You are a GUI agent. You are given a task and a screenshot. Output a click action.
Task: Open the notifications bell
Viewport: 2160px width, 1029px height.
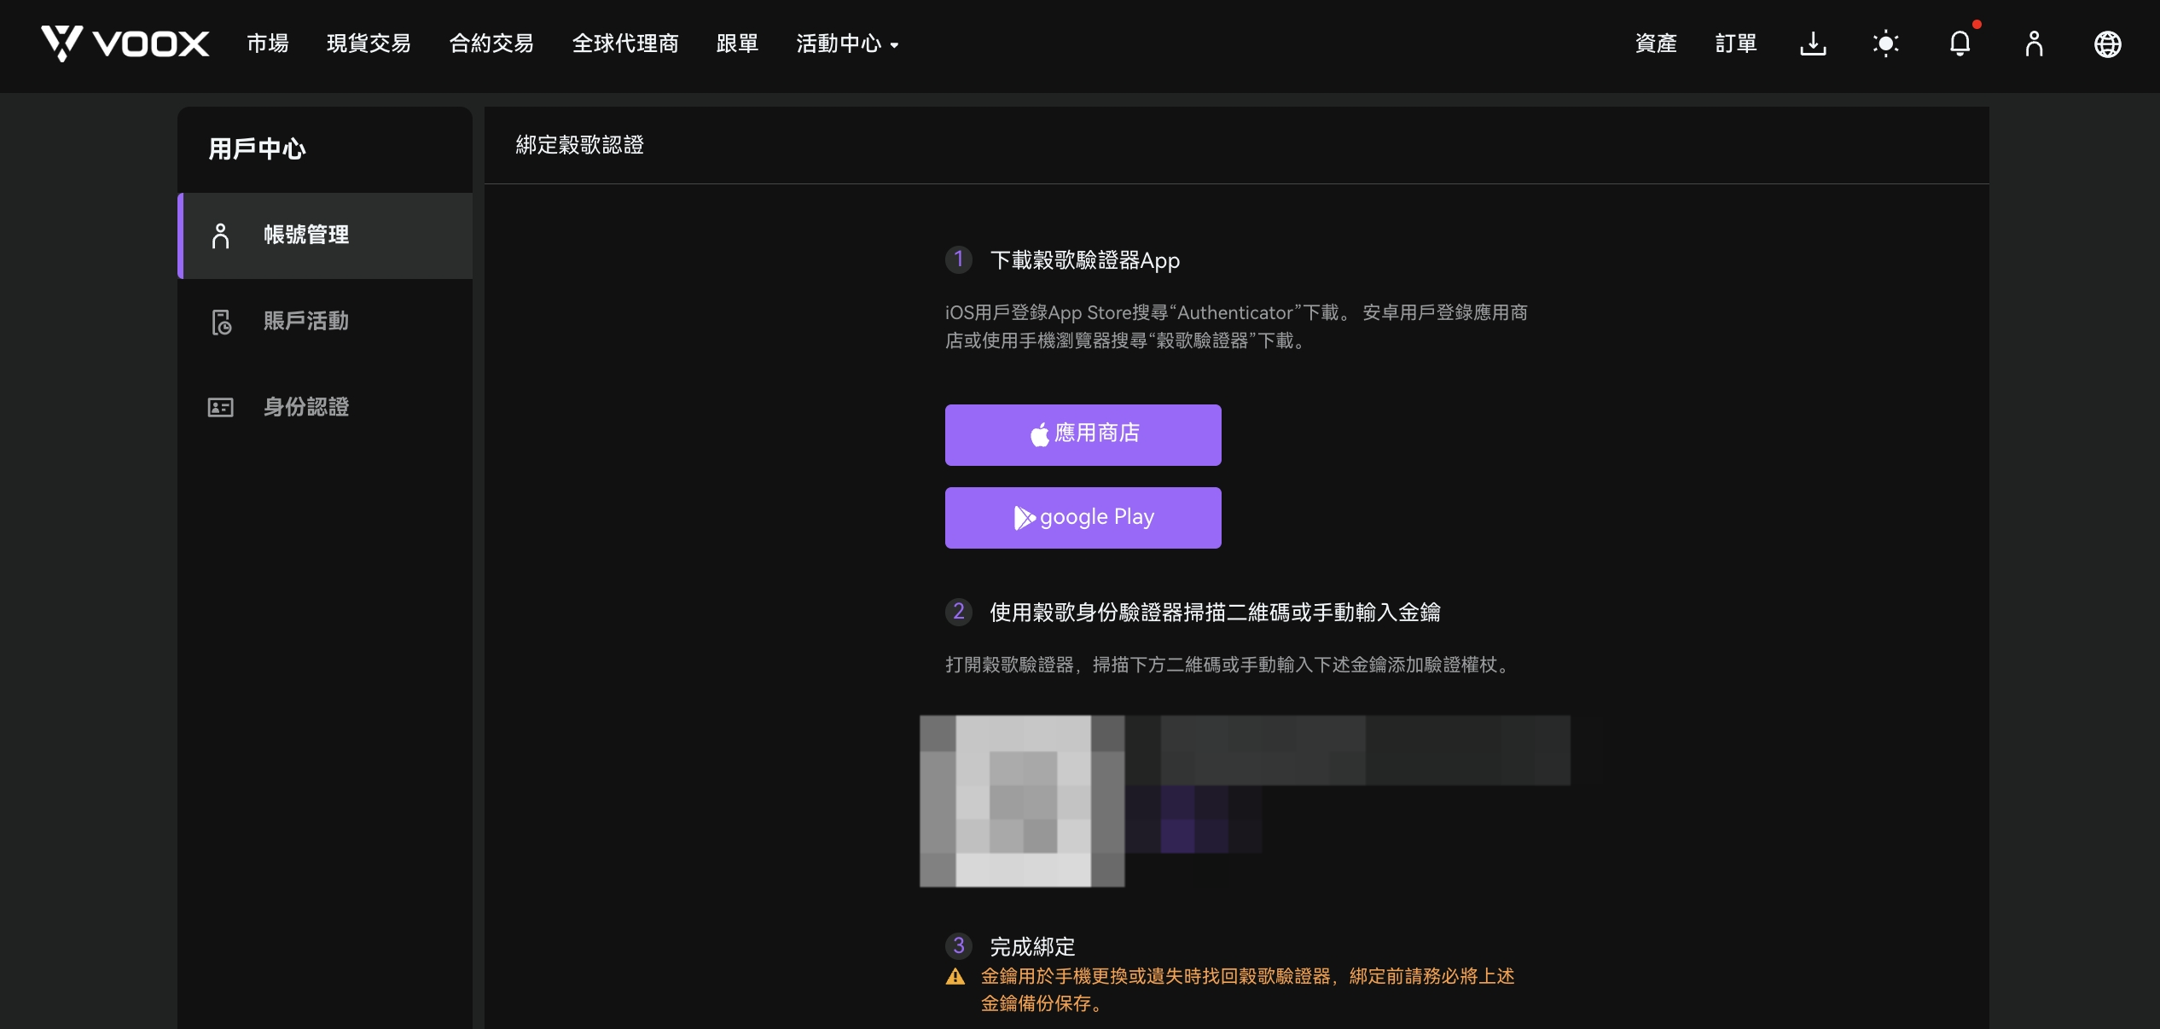(x=1960, y=44)
